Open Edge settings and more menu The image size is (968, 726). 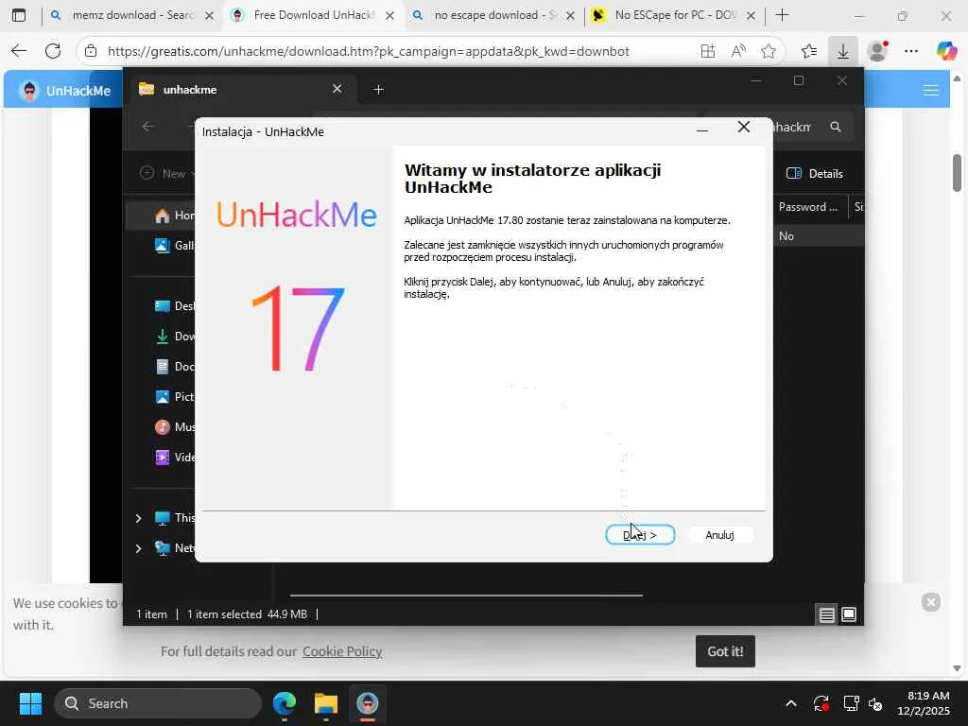[911, 51]
